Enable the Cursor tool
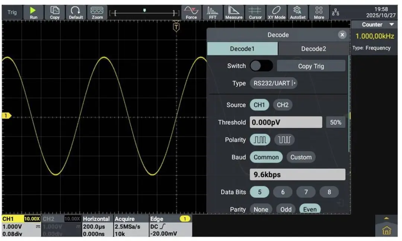This screenshot has height=241, width=402. [x=255, y=12]
